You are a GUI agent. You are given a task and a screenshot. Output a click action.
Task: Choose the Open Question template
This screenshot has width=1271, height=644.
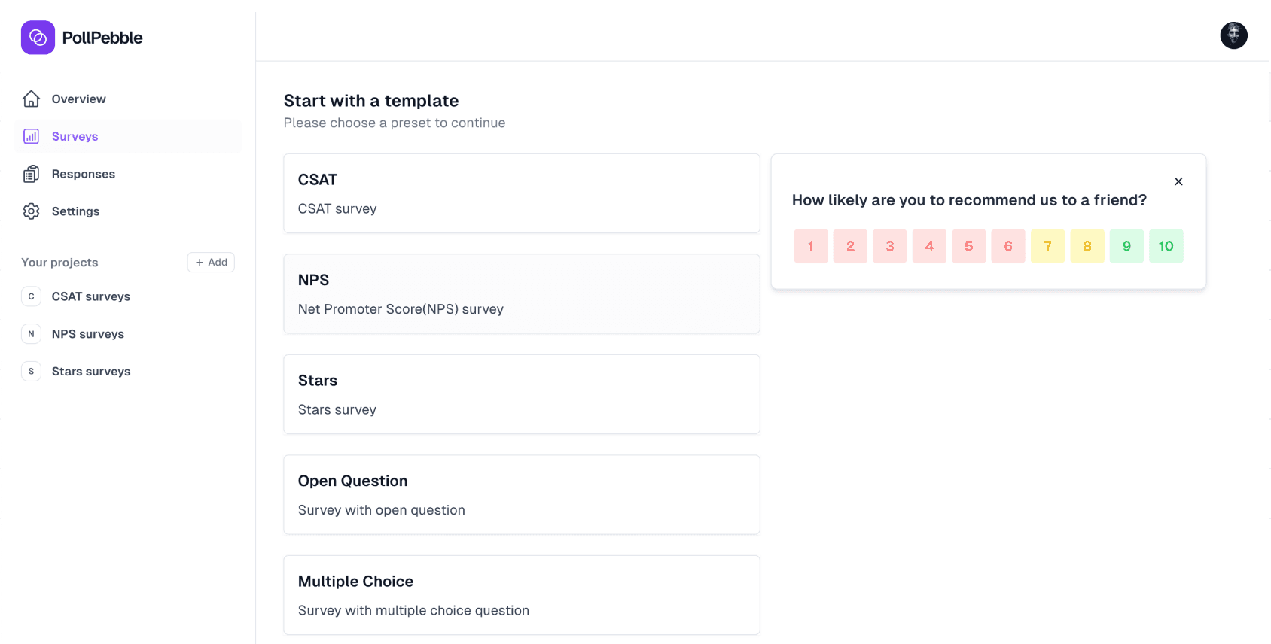pos(521,494)
